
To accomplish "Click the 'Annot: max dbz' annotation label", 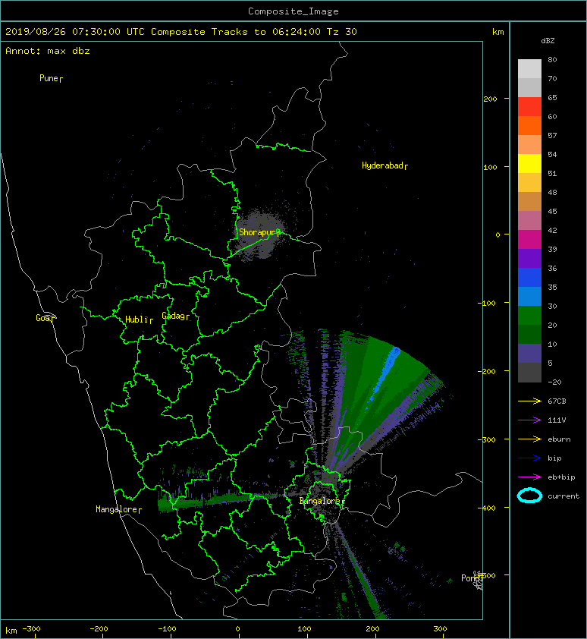I will (x=48, y=51).
